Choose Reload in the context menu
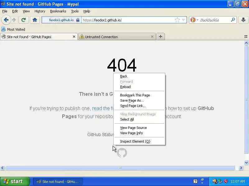Image resolution: width=249 pixels, height=186 pixels. tap(139, 87)
